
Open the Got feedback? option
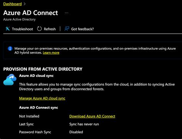pyautogui.click(x=83, y=29)
